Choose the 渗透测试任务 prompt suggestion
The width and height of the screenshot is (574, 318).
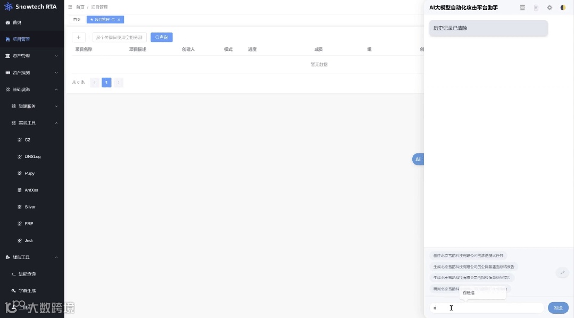[x=468, y=256]
